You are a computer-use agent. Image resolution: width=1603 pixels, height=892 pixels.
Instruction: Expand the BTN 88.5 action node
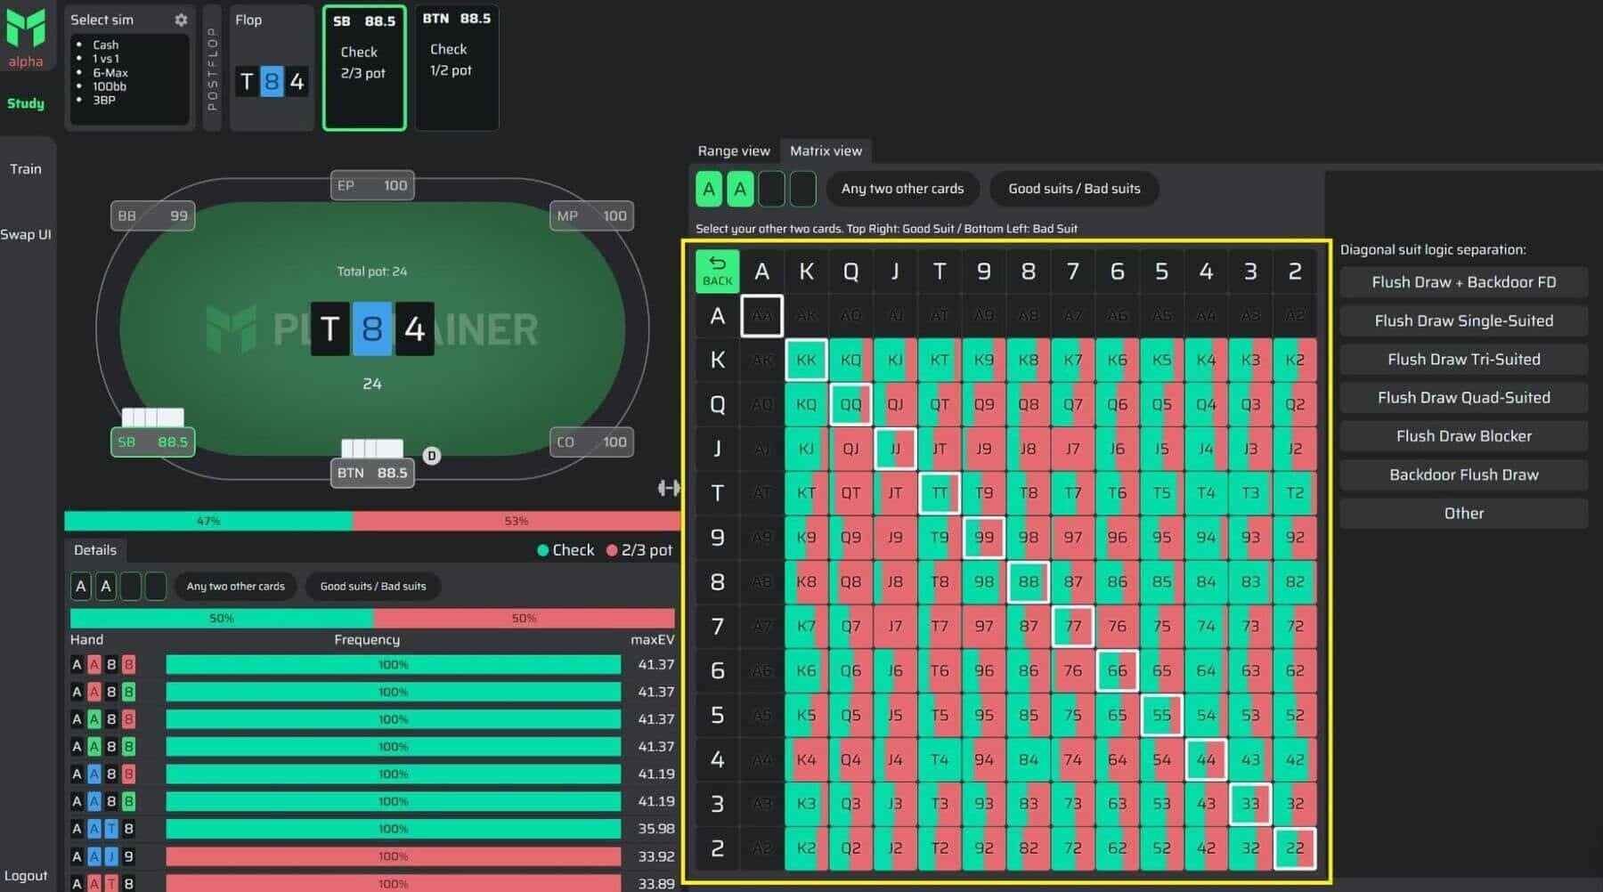[457, 69]
